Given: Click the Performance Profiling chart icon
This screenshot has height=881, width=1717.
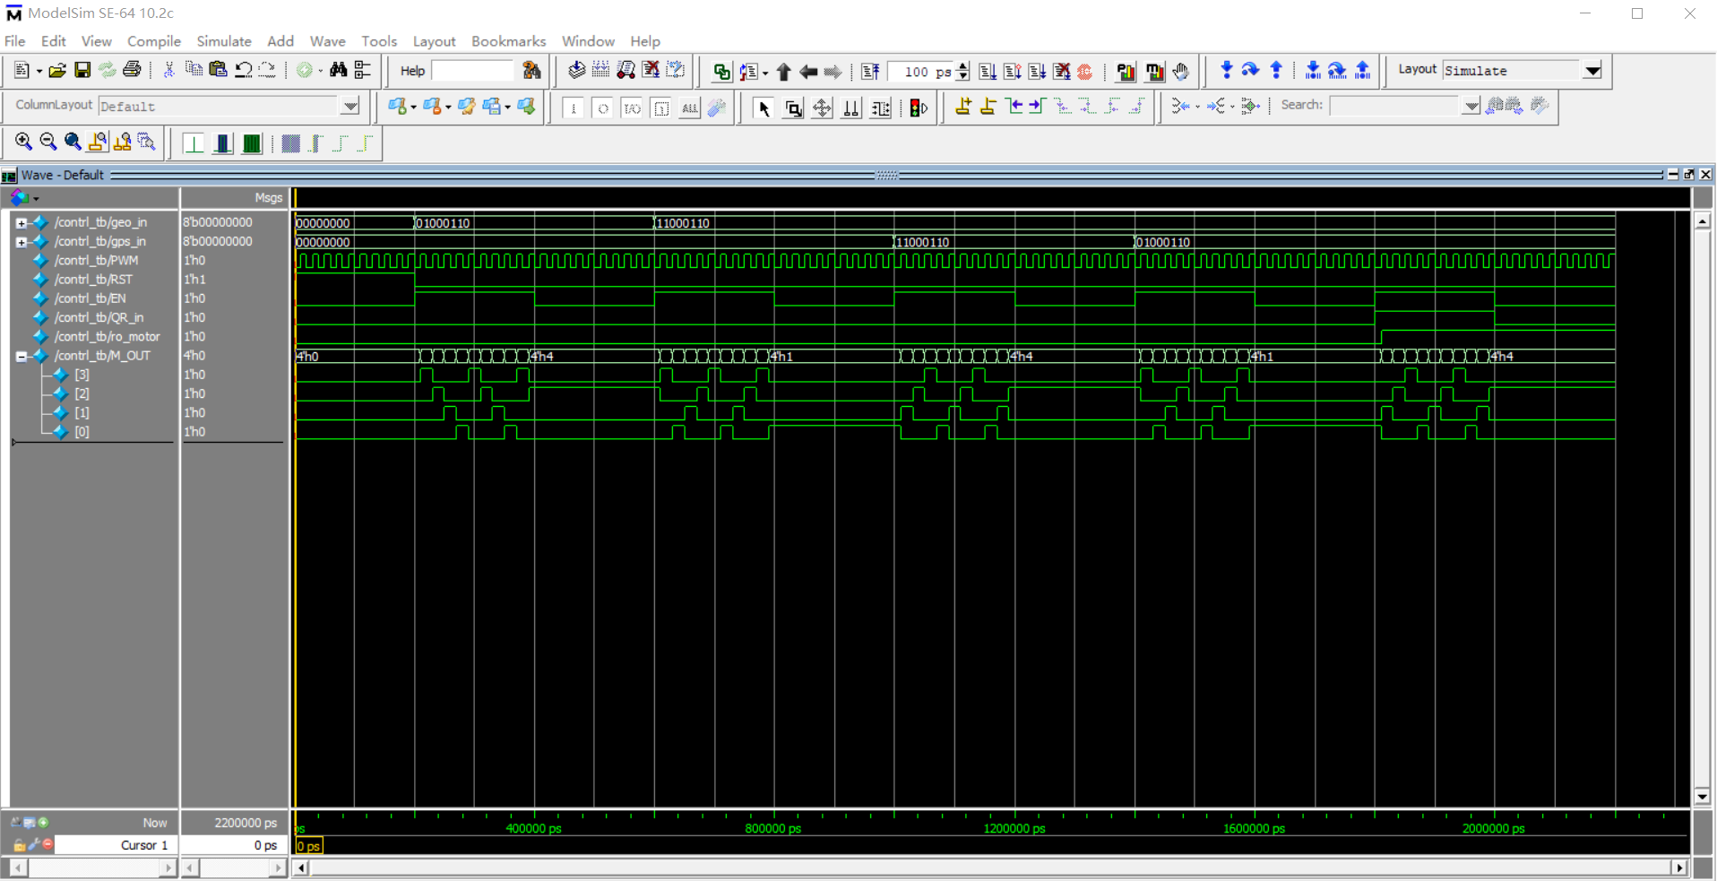Looking at the screenshot, I should coord(1126,72).
